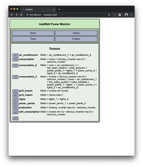Click the grey circular extension icon
The image size is (143, 167).
pos(115,15)
